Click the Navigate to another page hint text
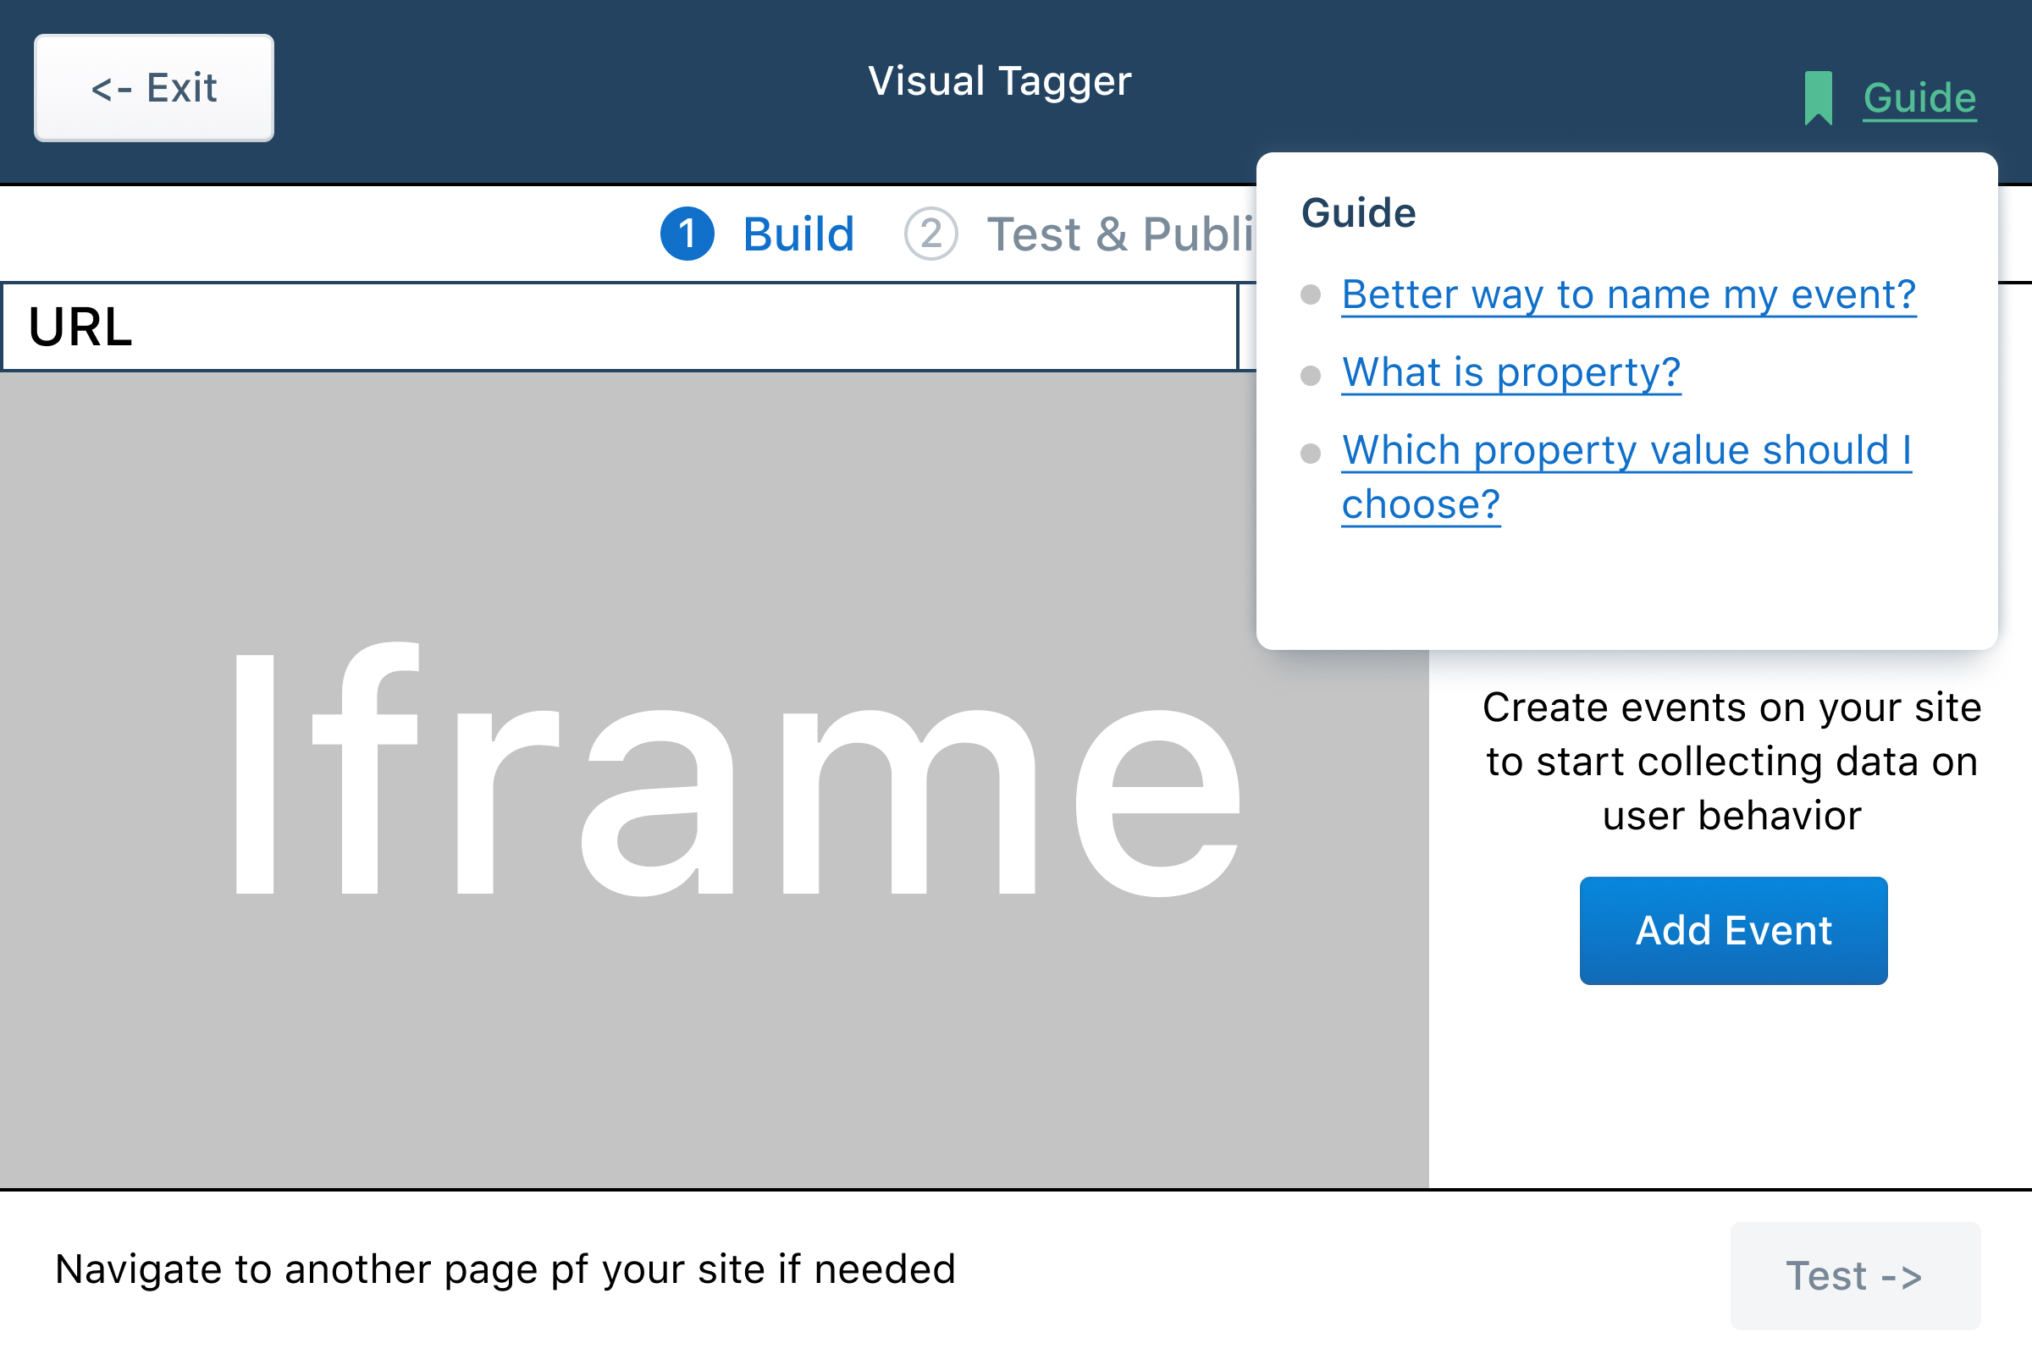Viewport: 2032px width, 1354px height. pyautogui.click(x=505, y=1269)
